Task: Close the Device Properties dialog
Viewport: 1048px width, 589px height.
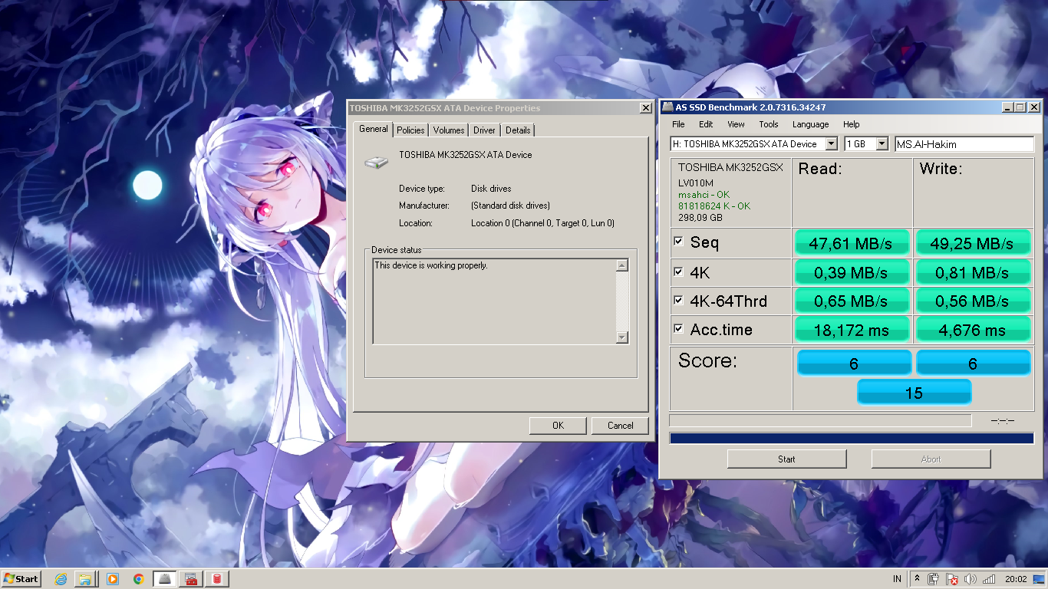Action: [645, 108]
